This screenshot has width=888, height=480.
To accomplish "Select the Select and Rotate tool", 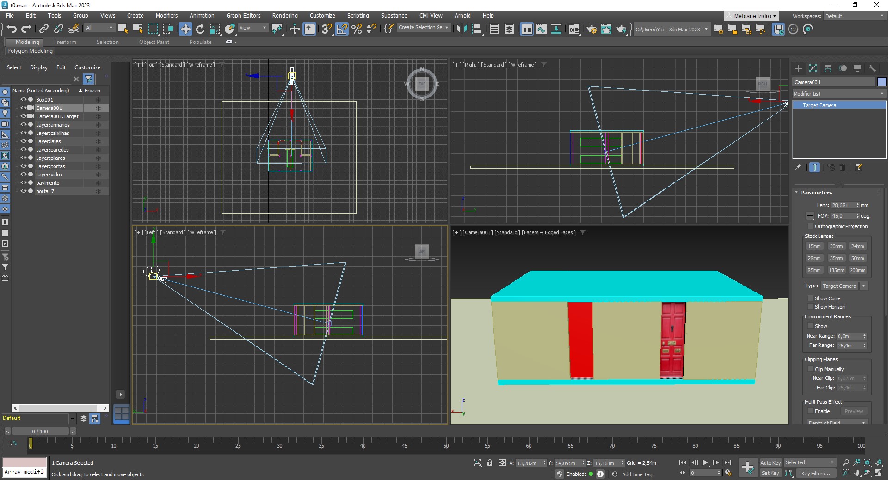I will (x=200, y=29).
